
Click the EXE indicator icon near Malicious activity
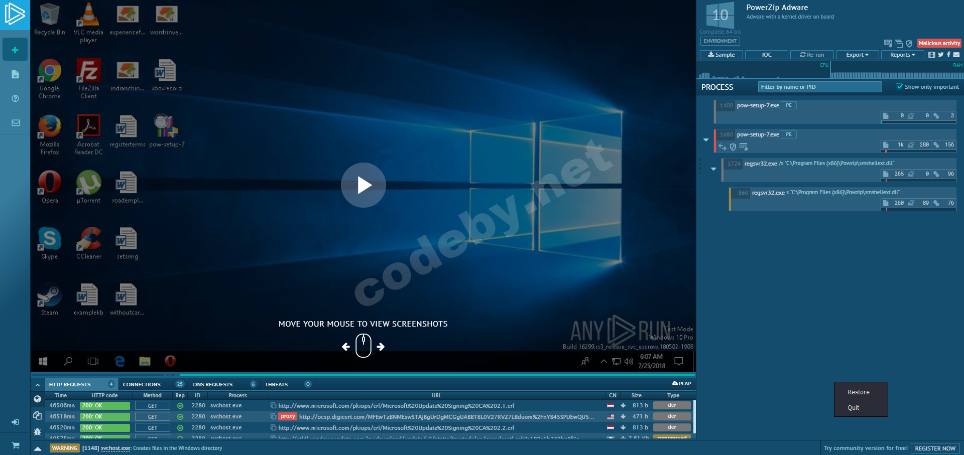coord(888,43)
